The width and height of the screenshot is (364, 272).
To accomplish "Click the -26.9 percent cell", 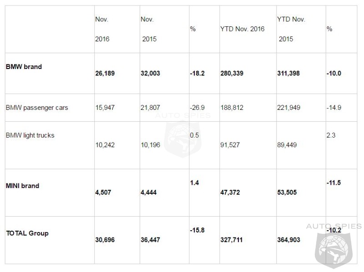I will click(x=197, y=108).
